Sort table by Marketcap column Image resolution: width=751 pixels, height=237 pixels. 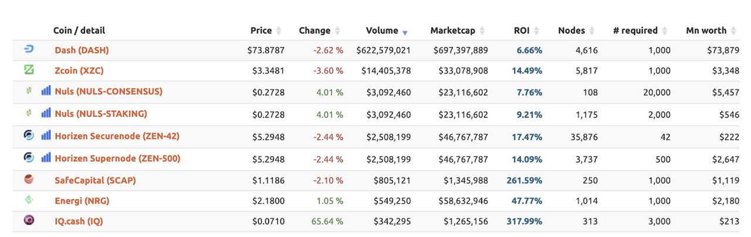coord(457,31)
